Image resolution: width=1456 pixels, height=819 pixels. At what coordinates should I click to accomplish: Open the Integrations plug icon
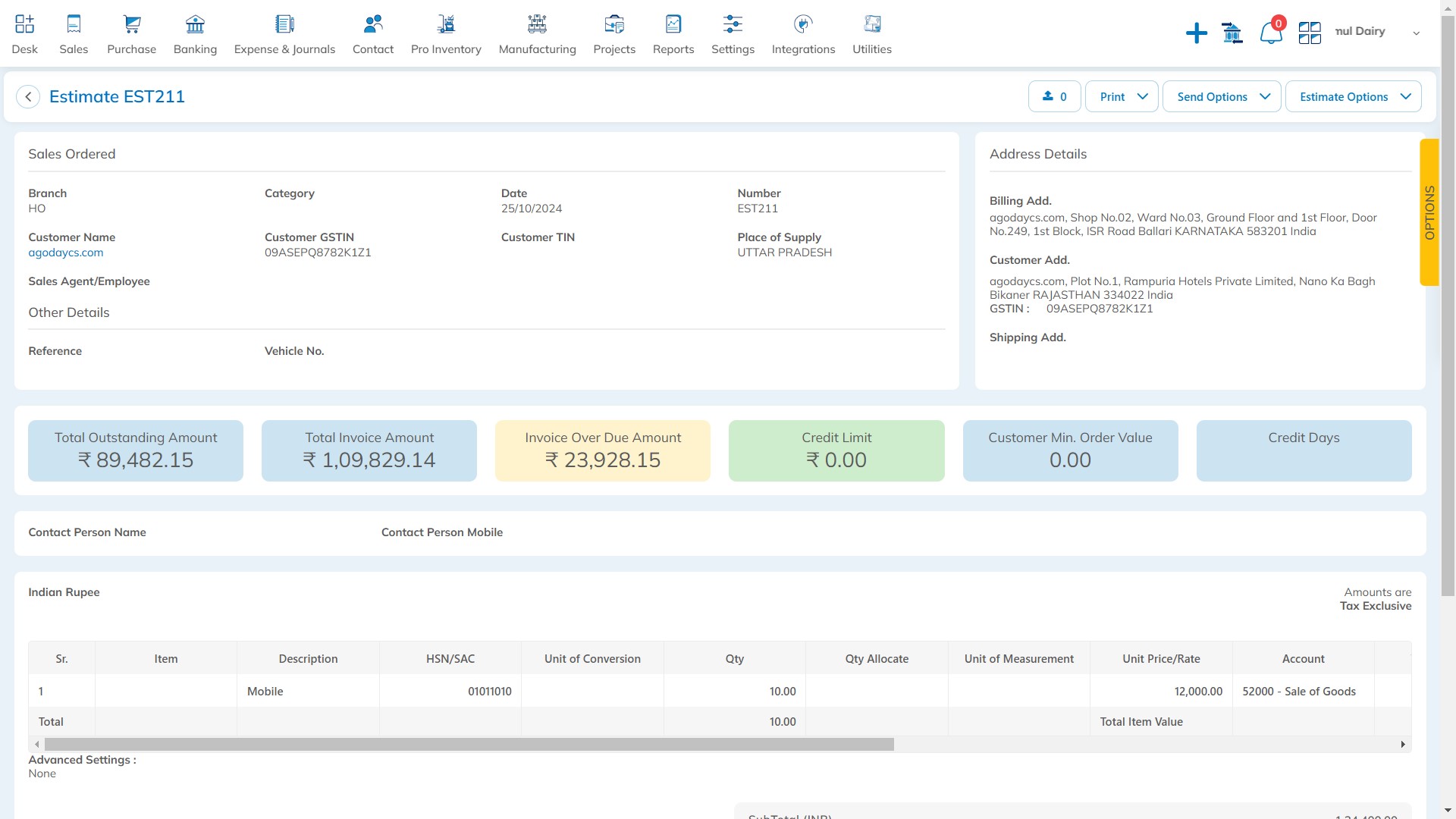point(803,24)
